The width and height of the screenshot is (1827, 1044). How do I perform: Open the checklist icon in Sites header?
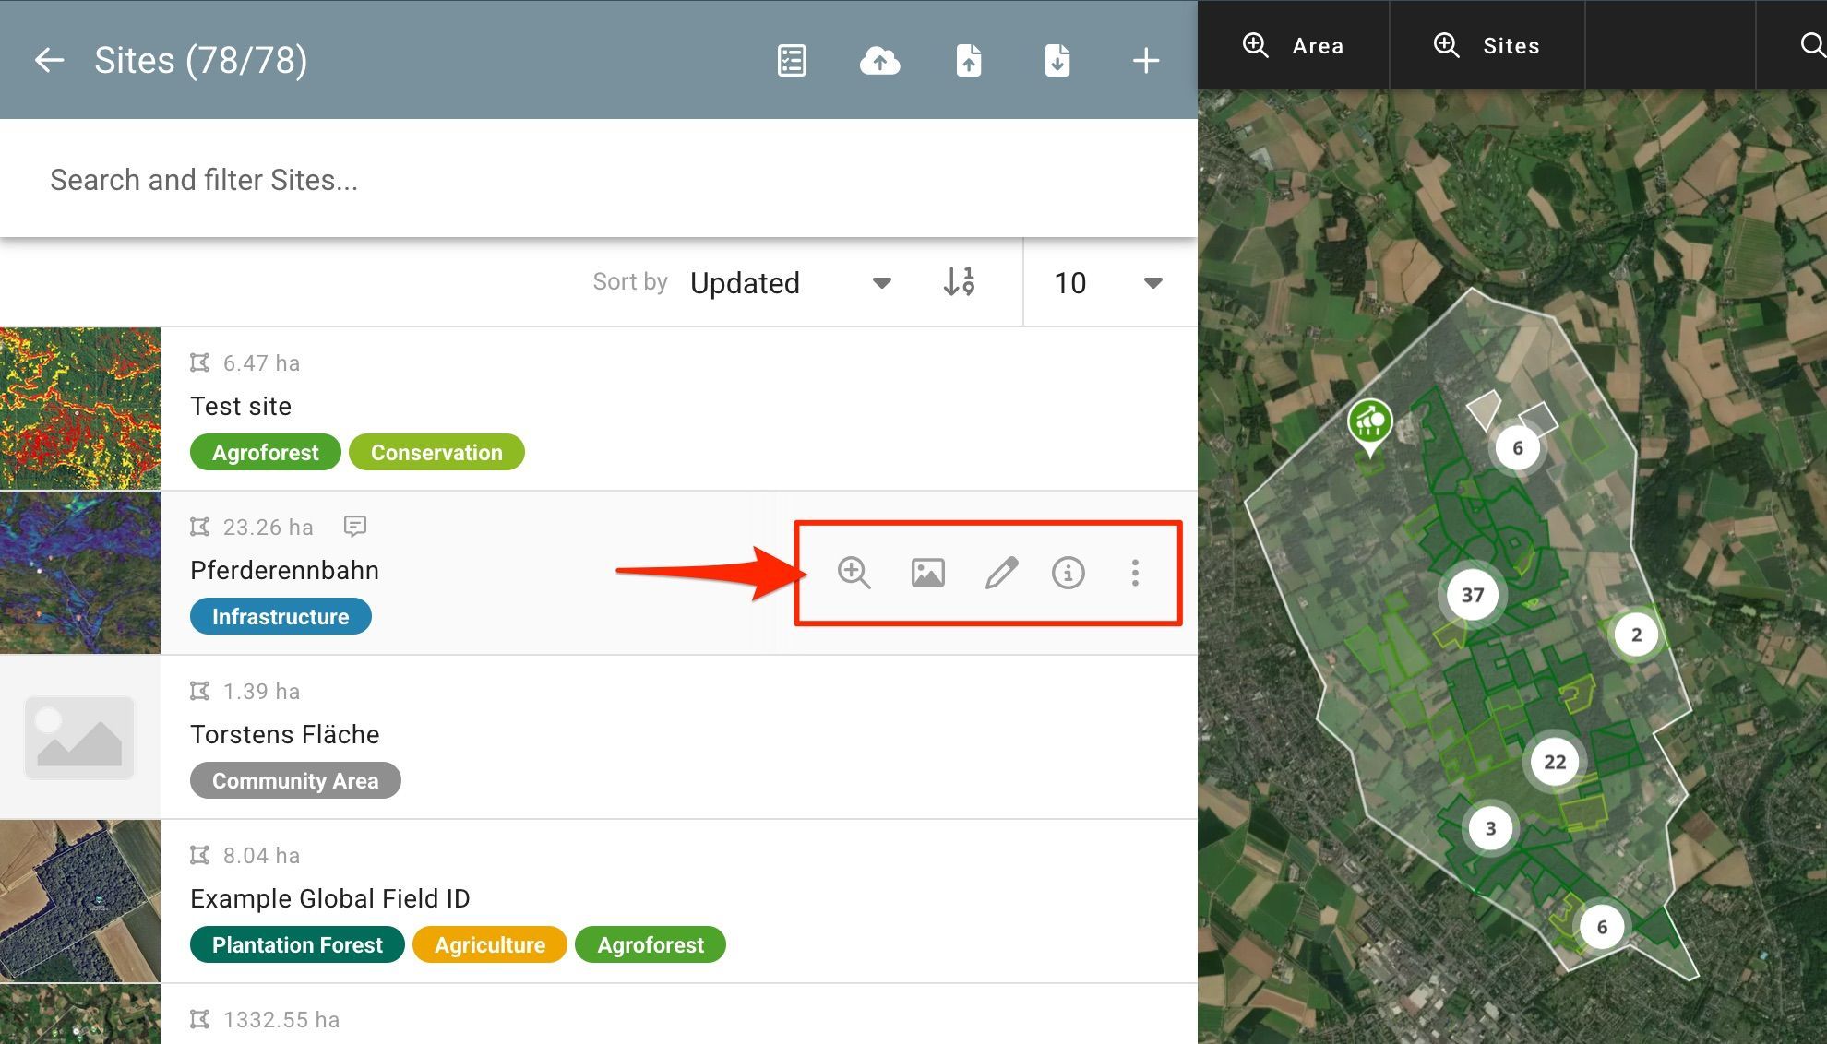click(792, 61)
